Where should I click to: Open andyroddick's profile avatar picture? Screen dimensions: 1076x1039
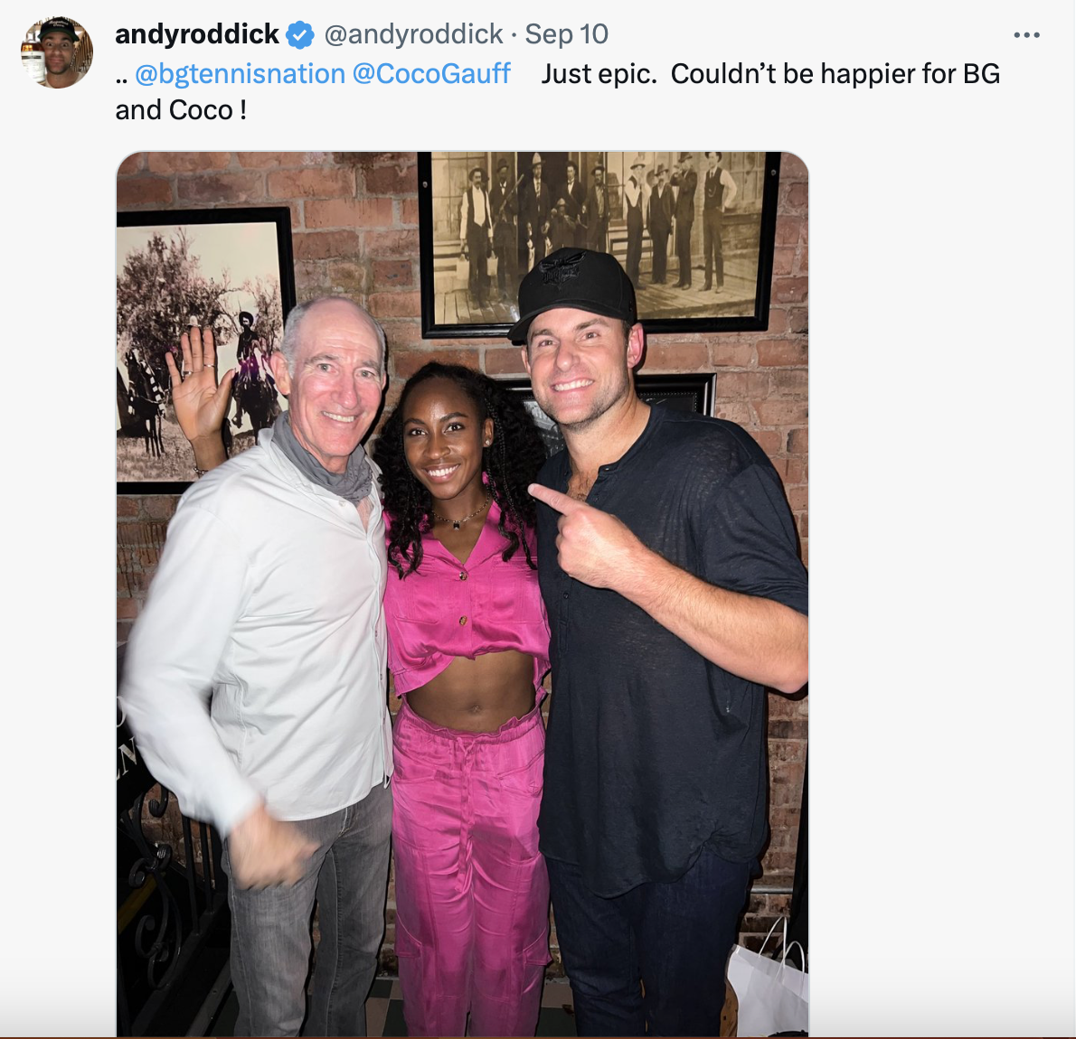57,52
